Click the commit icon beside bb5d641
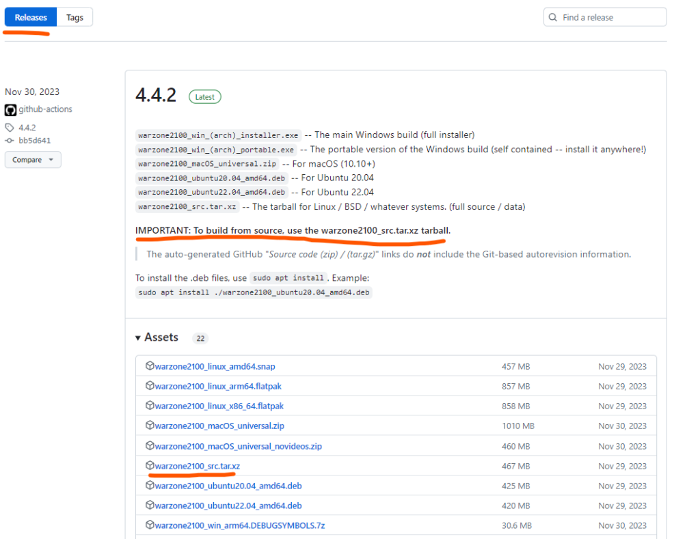The image size is (700, 539). (10, 141)
